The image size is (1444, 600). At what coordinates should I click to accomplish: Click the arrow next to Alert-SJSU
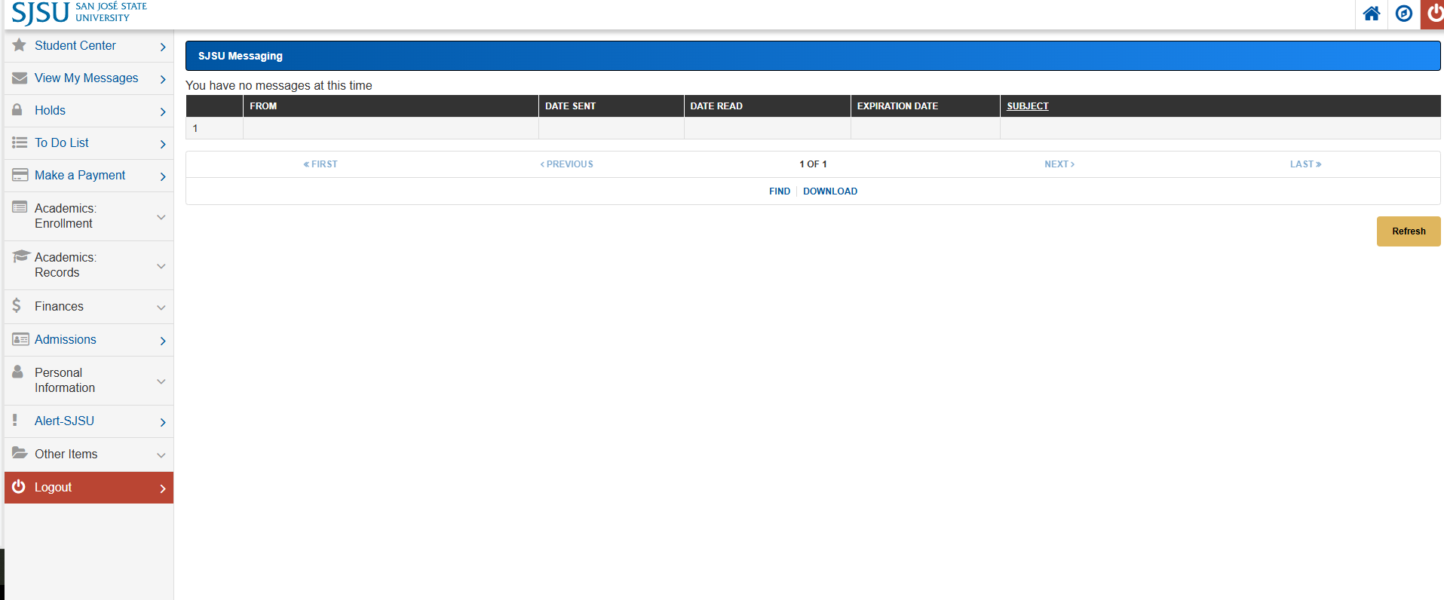click(x=163, y=422)
